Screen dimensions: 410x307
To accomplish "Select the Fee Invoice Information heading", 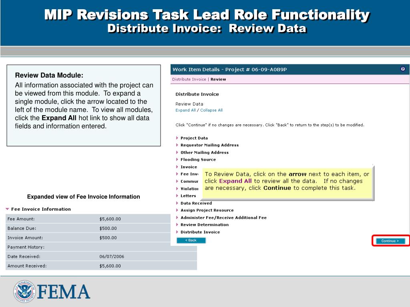I will click(41, 209).
